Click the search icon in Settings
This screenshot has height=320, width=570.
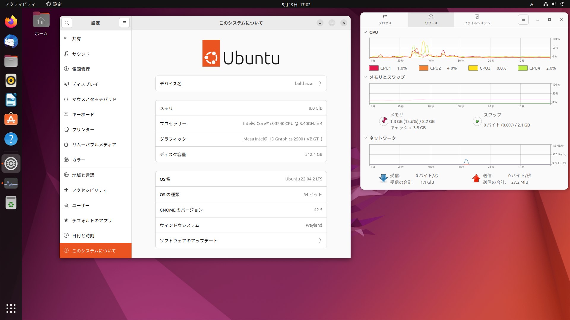pos(67,23)
